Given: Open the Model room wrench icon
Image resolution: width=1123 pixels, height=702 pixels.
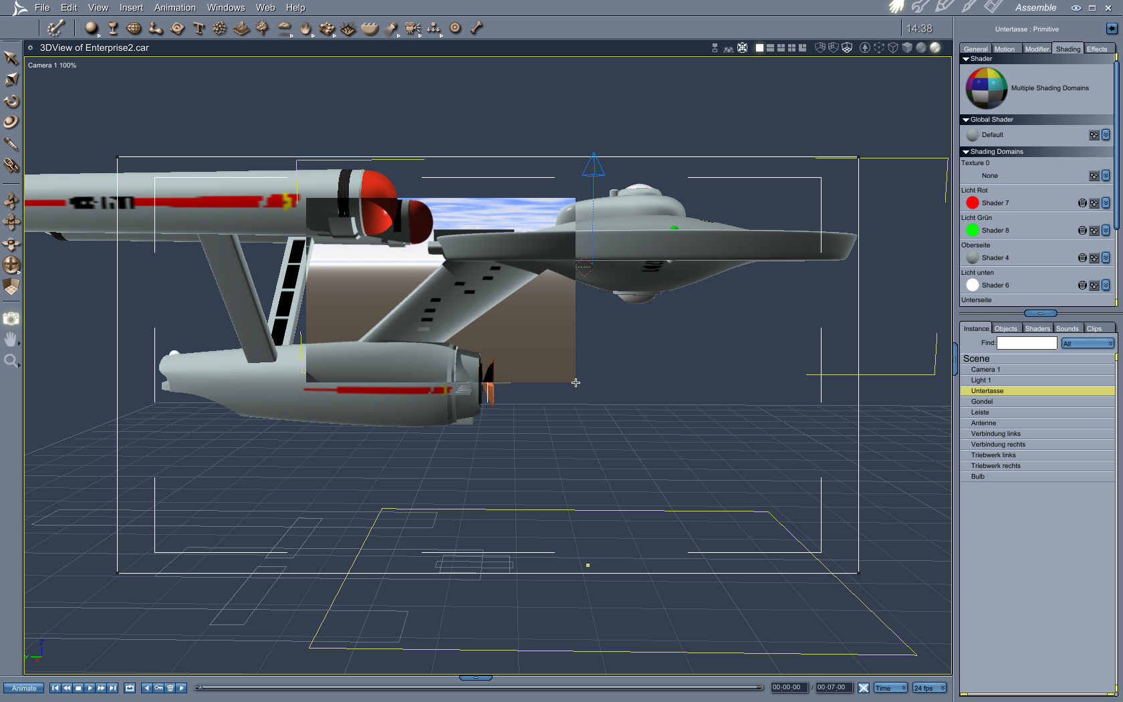Looking at the screenshot, I should 920,7.
